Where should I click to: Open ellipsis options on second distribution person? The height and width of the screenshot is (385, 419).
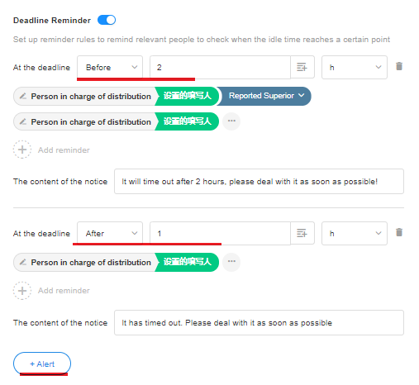[x=231, y=121]
